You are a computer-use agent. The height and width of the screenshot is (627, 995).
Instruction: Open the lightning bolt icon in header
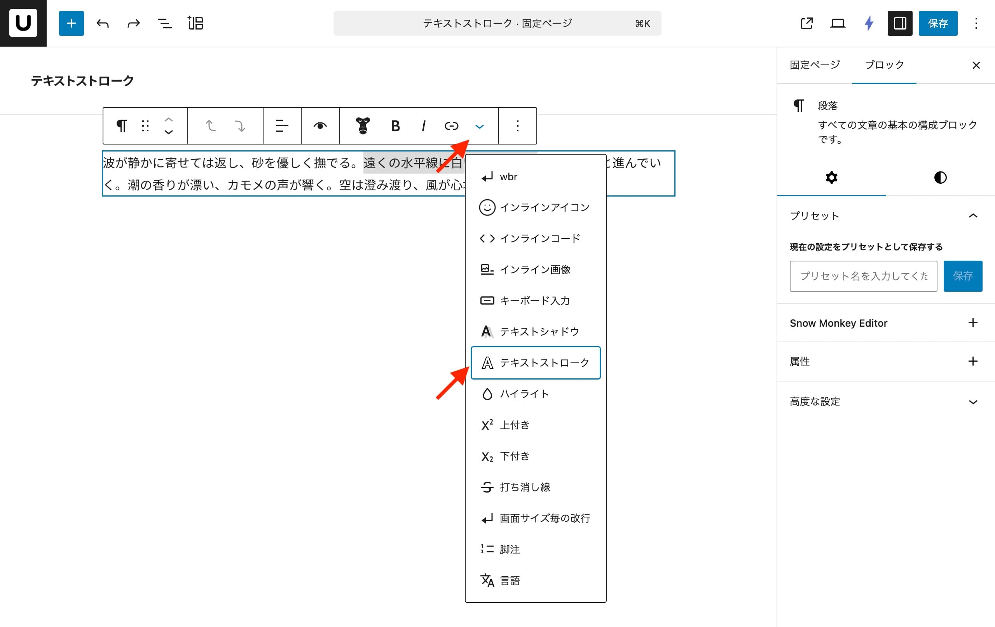pyautogui.click(x=869, y=24)
